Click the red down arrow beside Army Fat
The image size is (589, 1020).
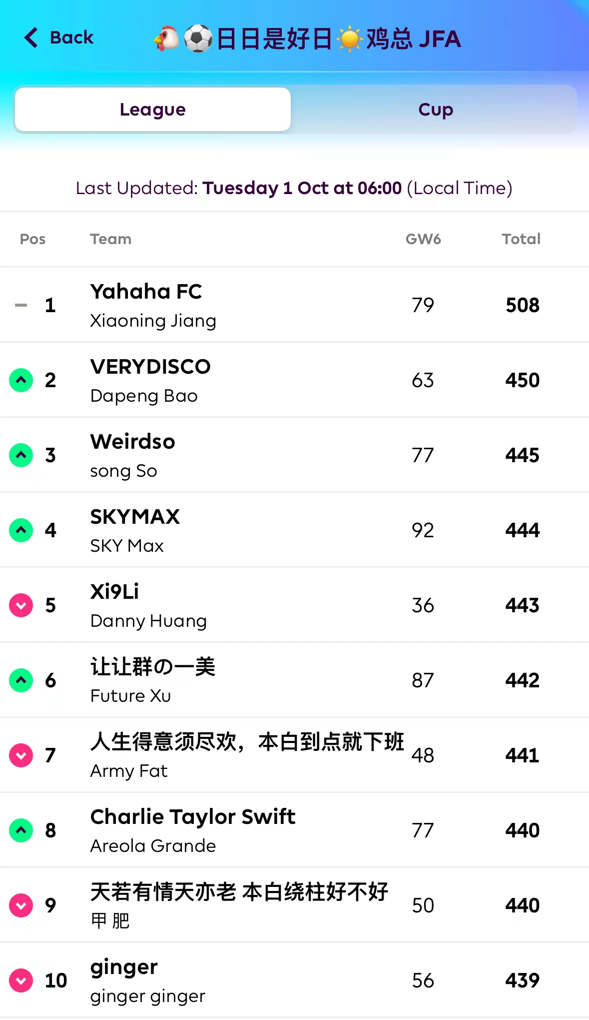point(21,755)
